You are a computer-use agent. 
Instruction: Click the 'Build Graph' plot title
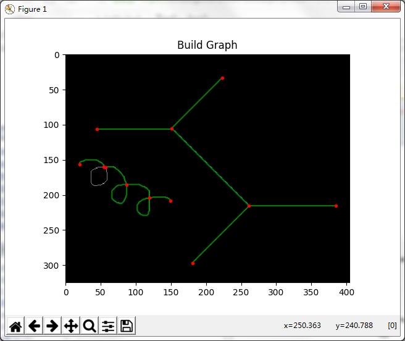click(207, 45)
